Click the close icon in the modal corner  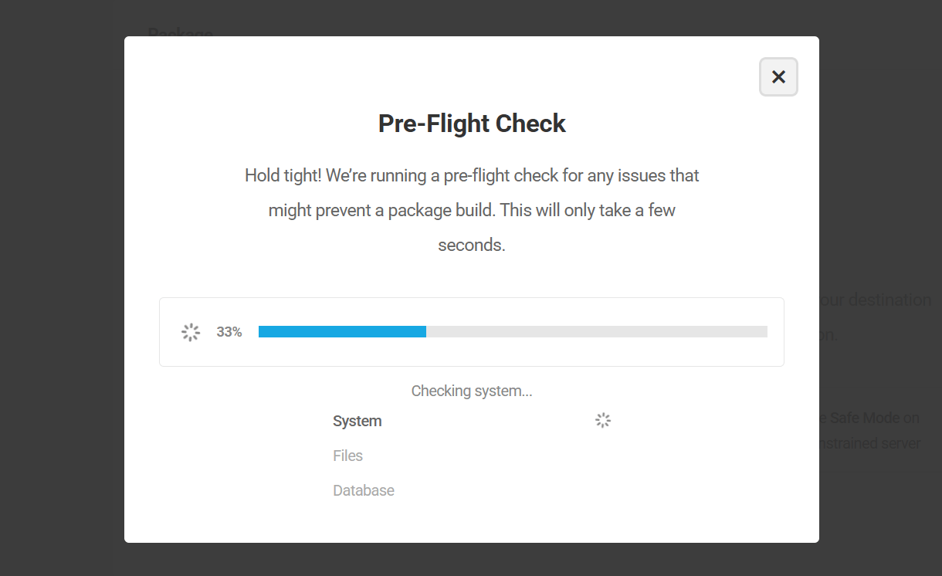pyautogui.click(x=778, y=76)
